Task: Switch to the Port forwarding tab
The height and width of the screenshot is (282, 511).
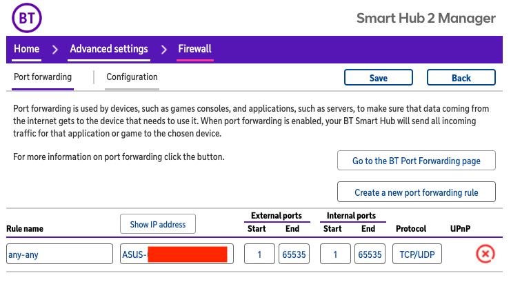Action: pyautogui.click(x=43, y=77)
